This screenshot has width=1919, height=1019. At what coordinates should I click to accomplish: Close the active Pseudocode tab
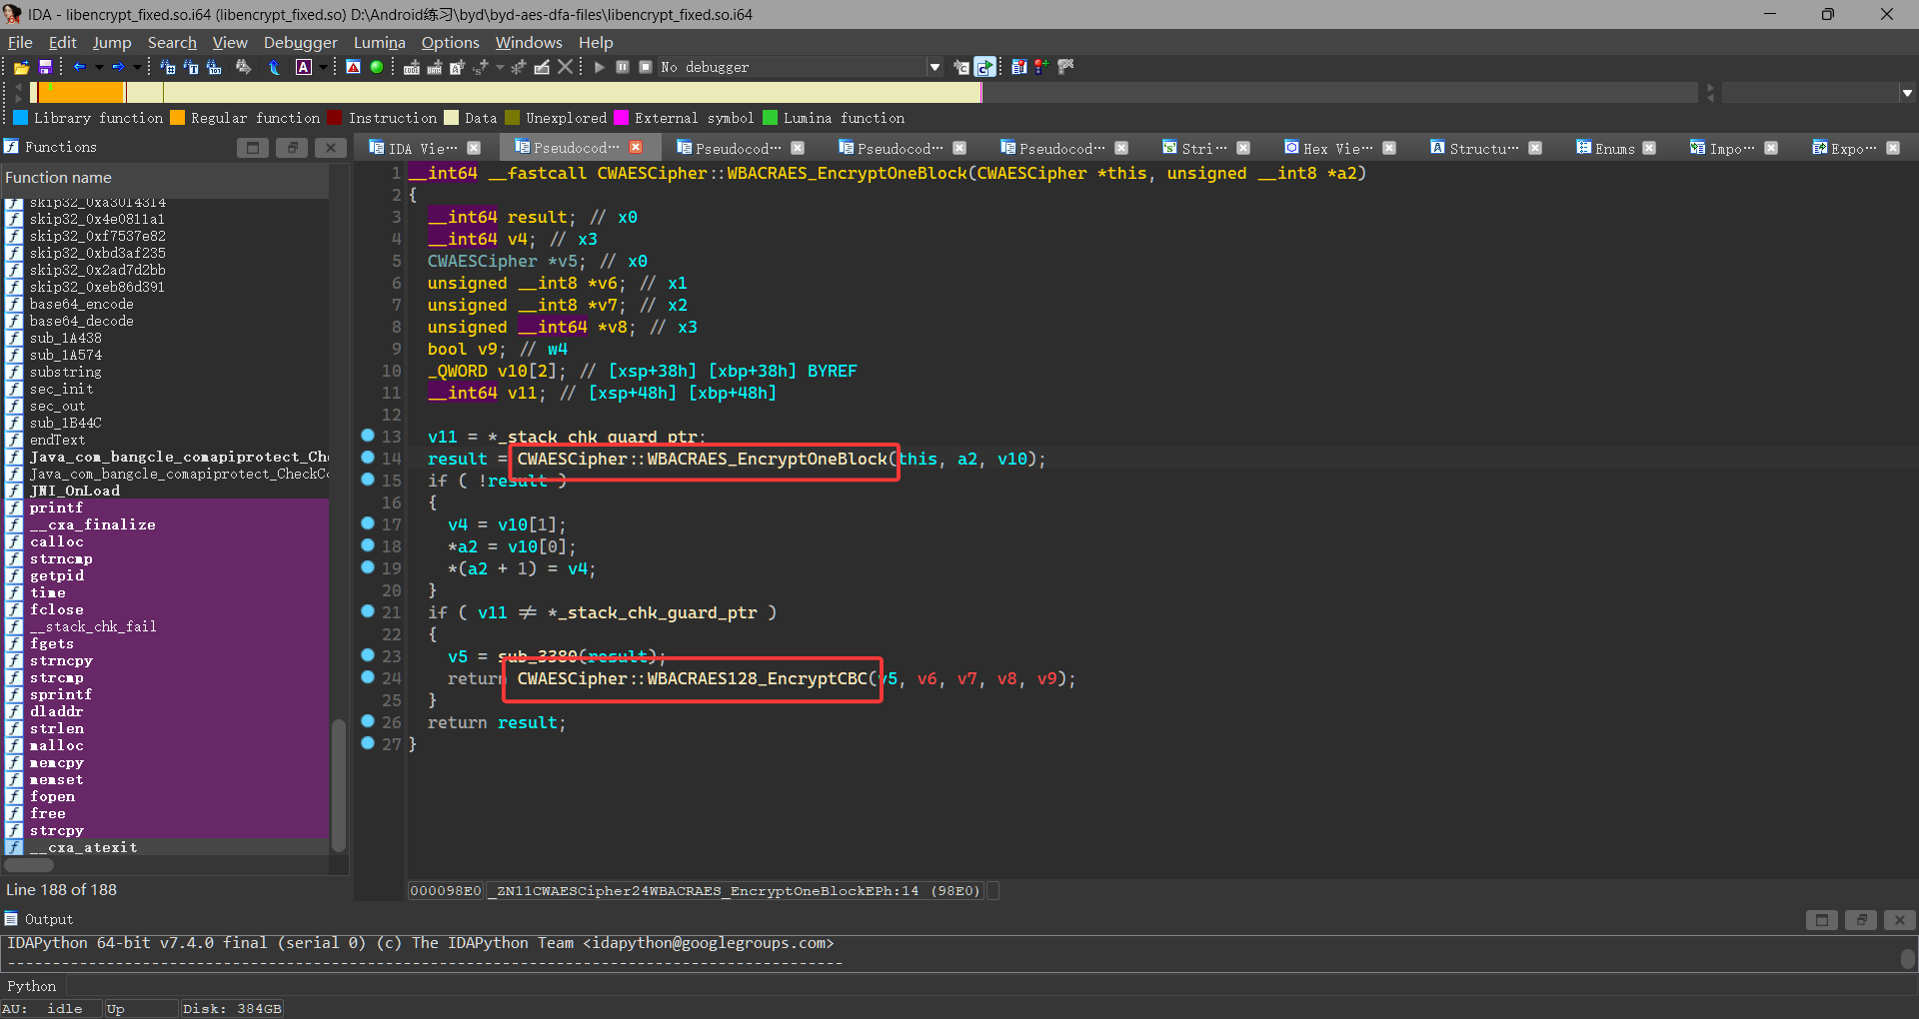636,147
